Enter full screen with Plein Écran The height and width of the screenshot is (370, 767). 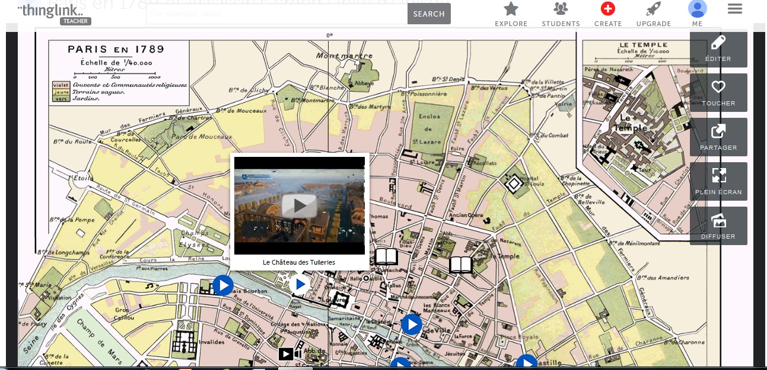coord(718,182)
